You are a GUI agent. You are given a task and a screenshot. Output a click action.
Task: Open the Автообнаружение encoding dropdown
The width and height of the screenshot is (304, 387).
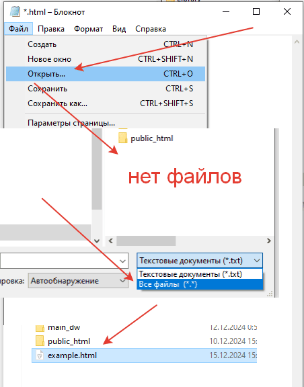pos(78,281)
